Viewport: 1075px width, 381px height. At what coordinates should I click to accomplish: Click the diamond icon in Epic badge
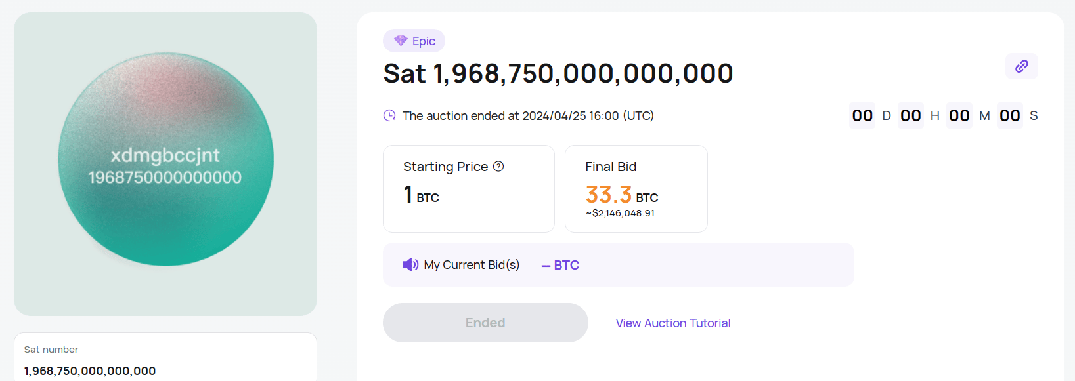[x=401, y=41]
